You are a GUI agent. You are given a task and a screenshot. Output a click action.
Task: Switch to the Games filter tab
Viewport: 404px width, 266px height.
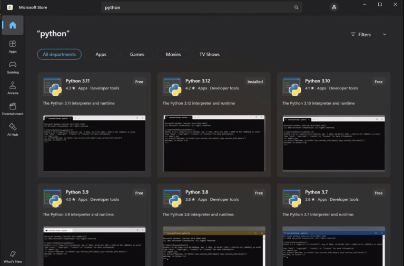tap(137, 54)
